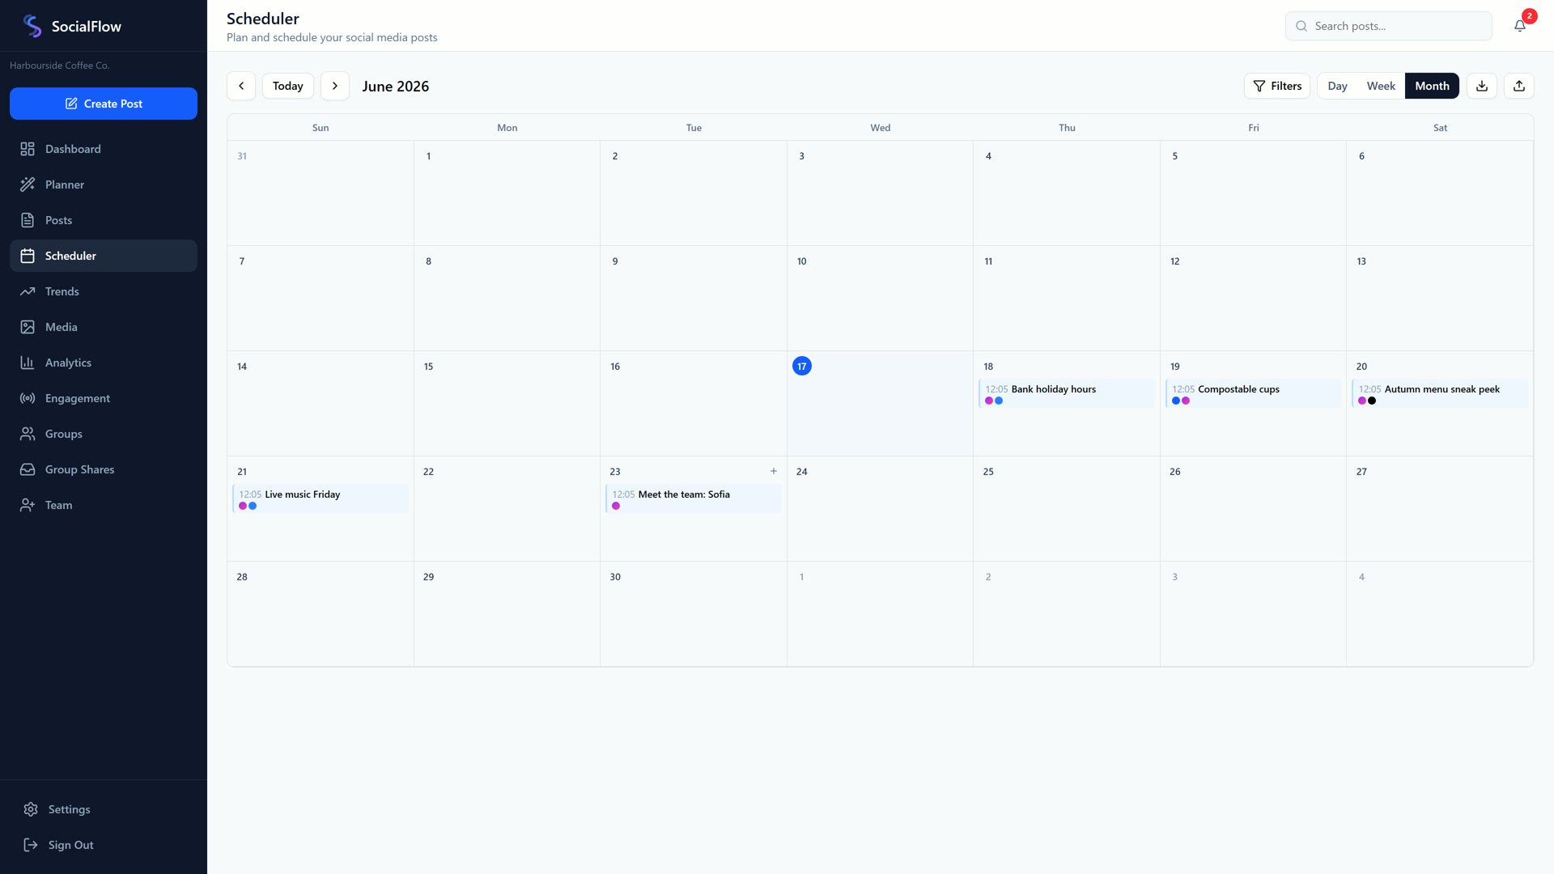Image resolution: width=1554 pixels, height=874 pixels.
Task: Click the Search posts field
Action: (1389, 26)
